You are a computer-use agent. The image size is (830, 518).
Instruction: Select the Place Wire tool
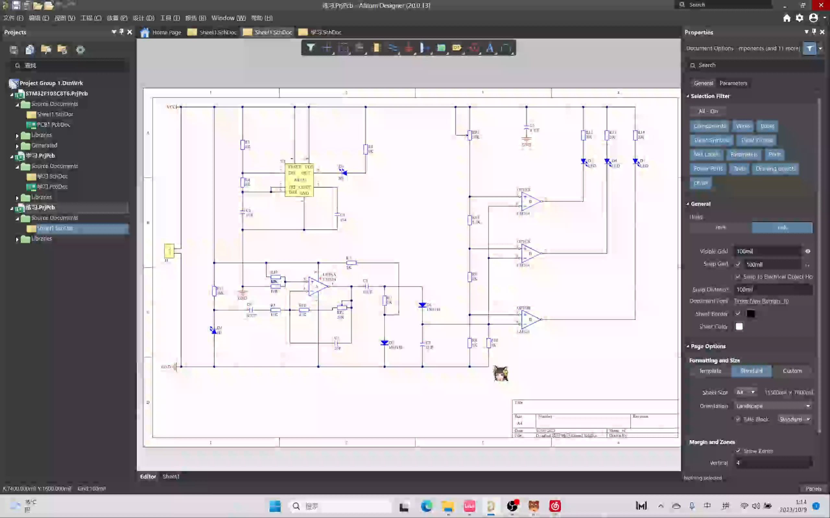(x=393, y=48)
